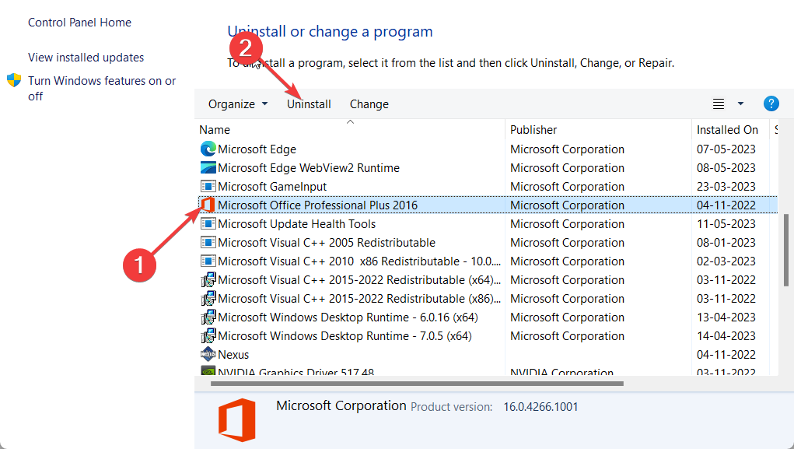Open help with the blue question mark
The image size is (794, 449).
click(771, 103)
